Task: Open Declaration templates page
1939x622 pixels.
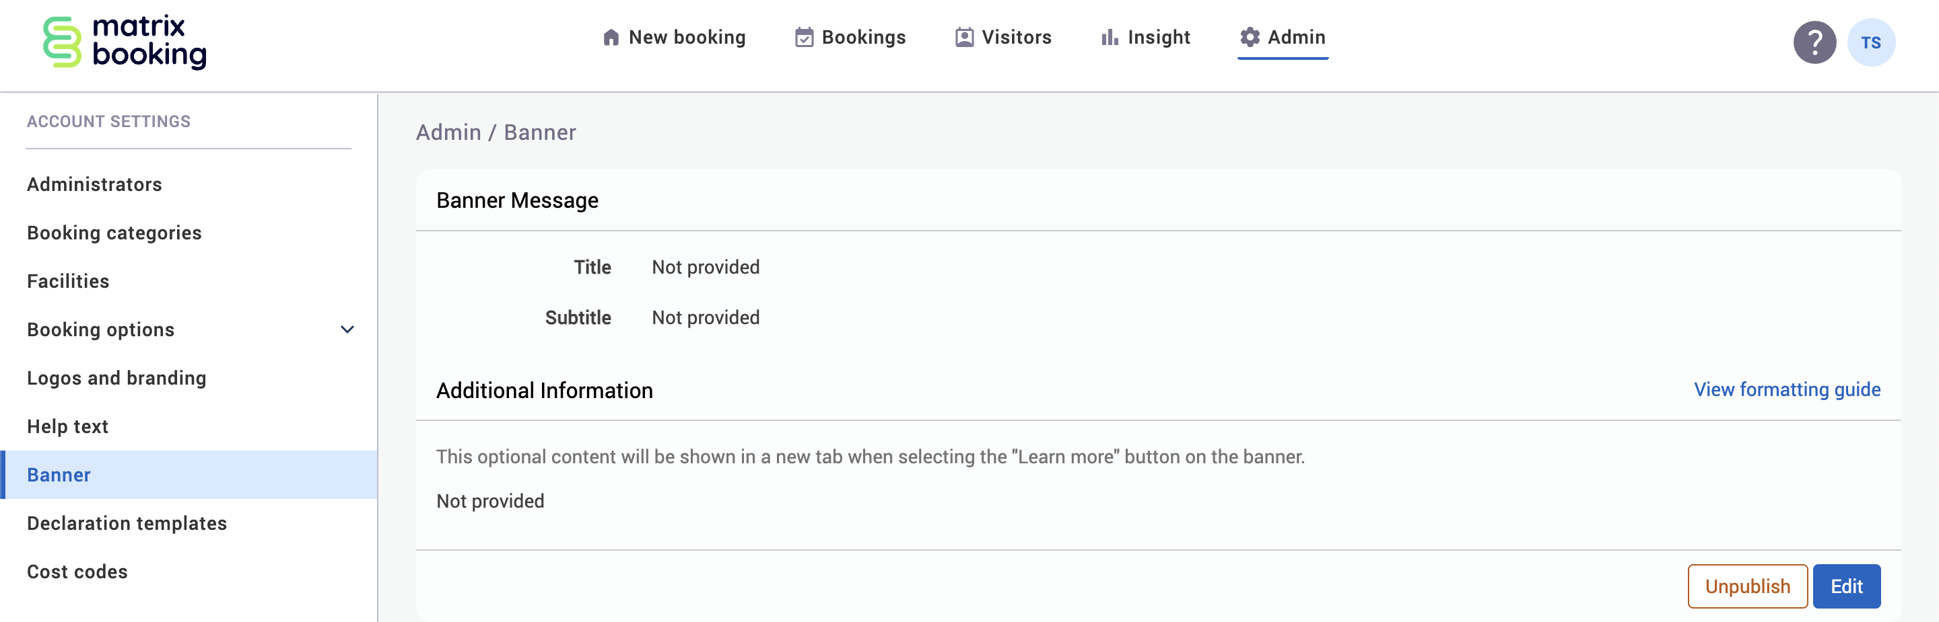Action: 127,523
